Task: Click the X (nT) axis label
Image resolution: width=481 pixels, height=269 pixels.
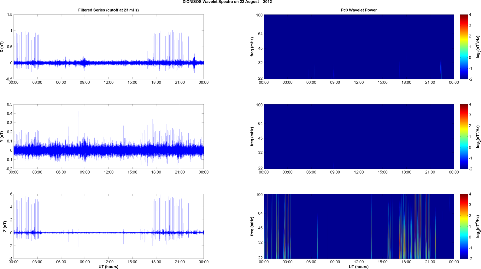Action: pos(2,47)
